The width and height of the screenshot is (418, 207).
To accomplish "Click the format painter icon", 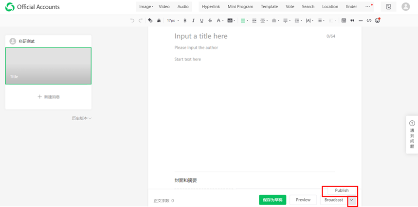I will coord(150,21).
